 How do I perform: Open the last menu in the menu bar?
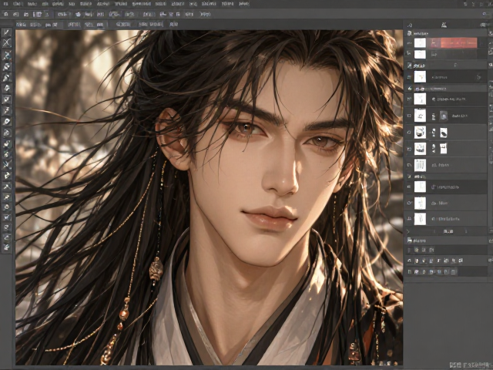(243, 4)
